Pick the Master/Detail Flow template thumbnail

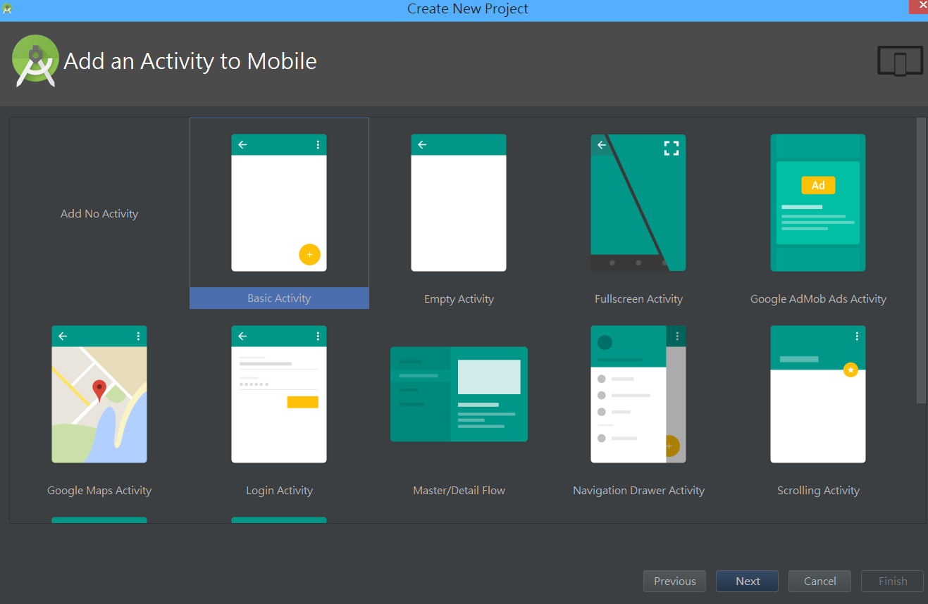click(459, 394)
